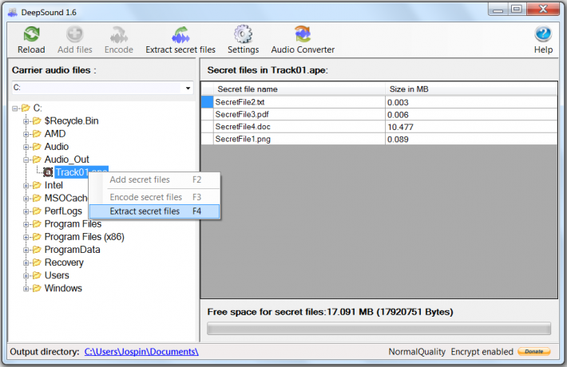567x367 pixels.
Task: Choose Extract secret files F4 menu entry
Action: click(155, 211)
